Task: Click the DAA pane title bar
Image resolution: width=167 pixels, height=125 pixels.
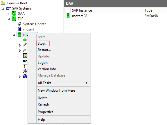Action: point(116,3)
